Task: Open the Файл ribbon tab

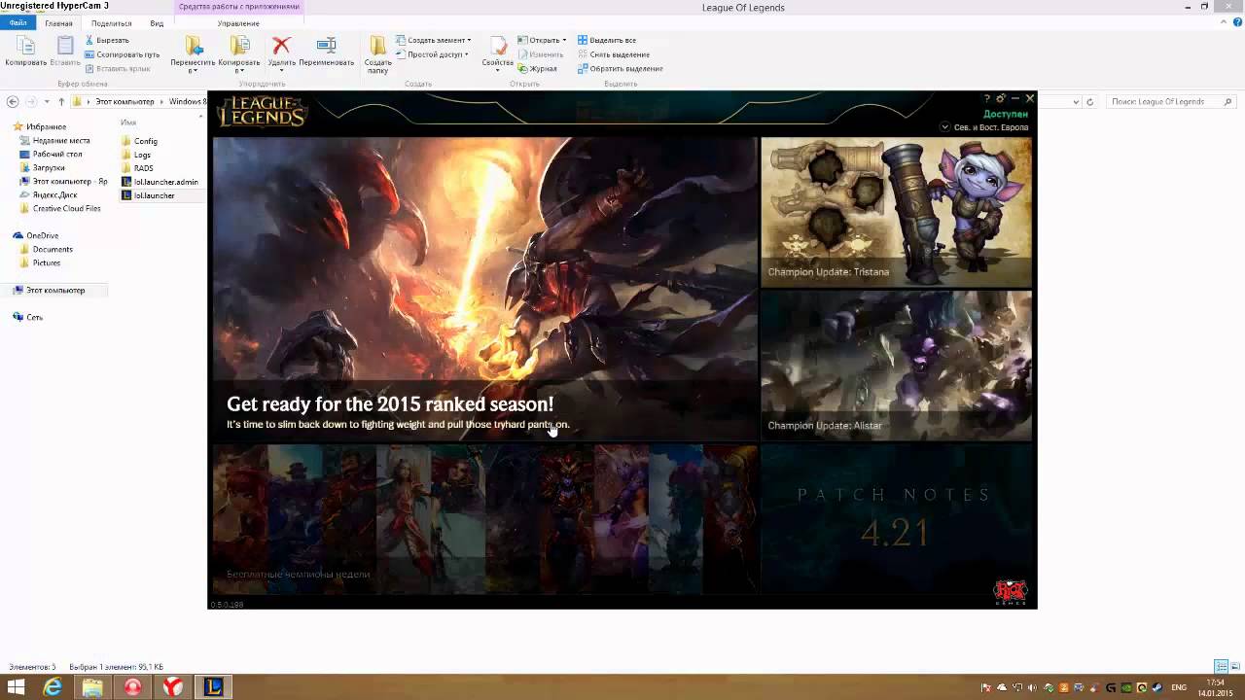Action: pos(18,23)
